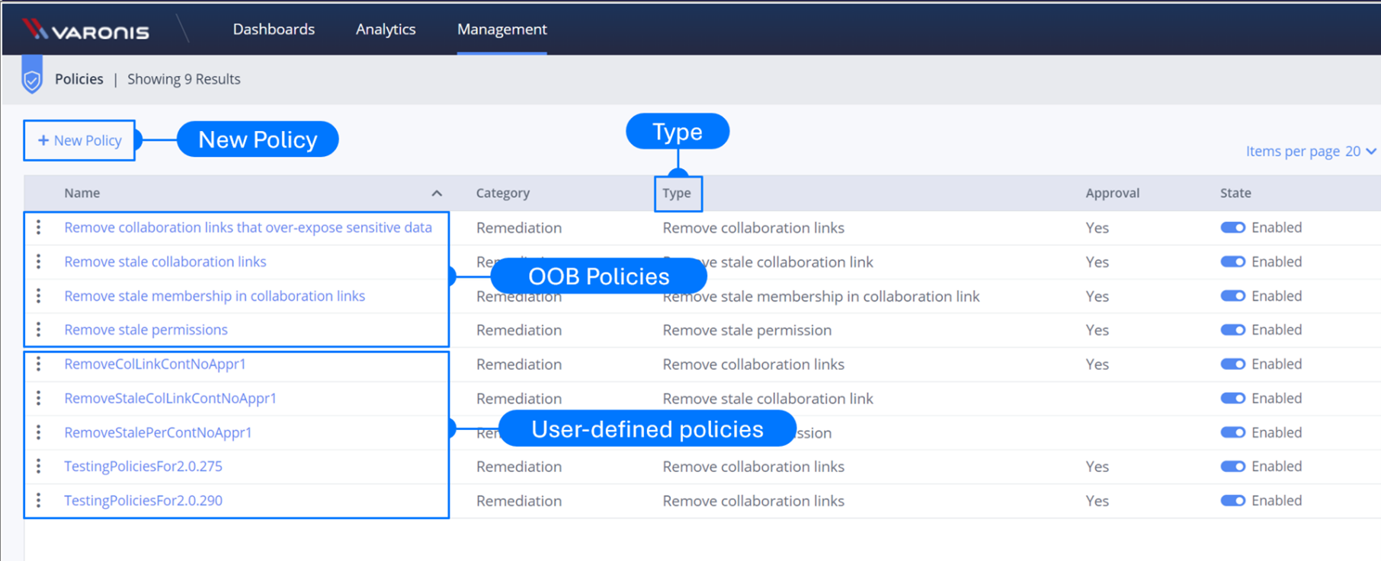The image size is (1381, 561).
Task: Open the three-dot menu for RemoveColLinkContNoAppr1
Action: click(39, 364)
